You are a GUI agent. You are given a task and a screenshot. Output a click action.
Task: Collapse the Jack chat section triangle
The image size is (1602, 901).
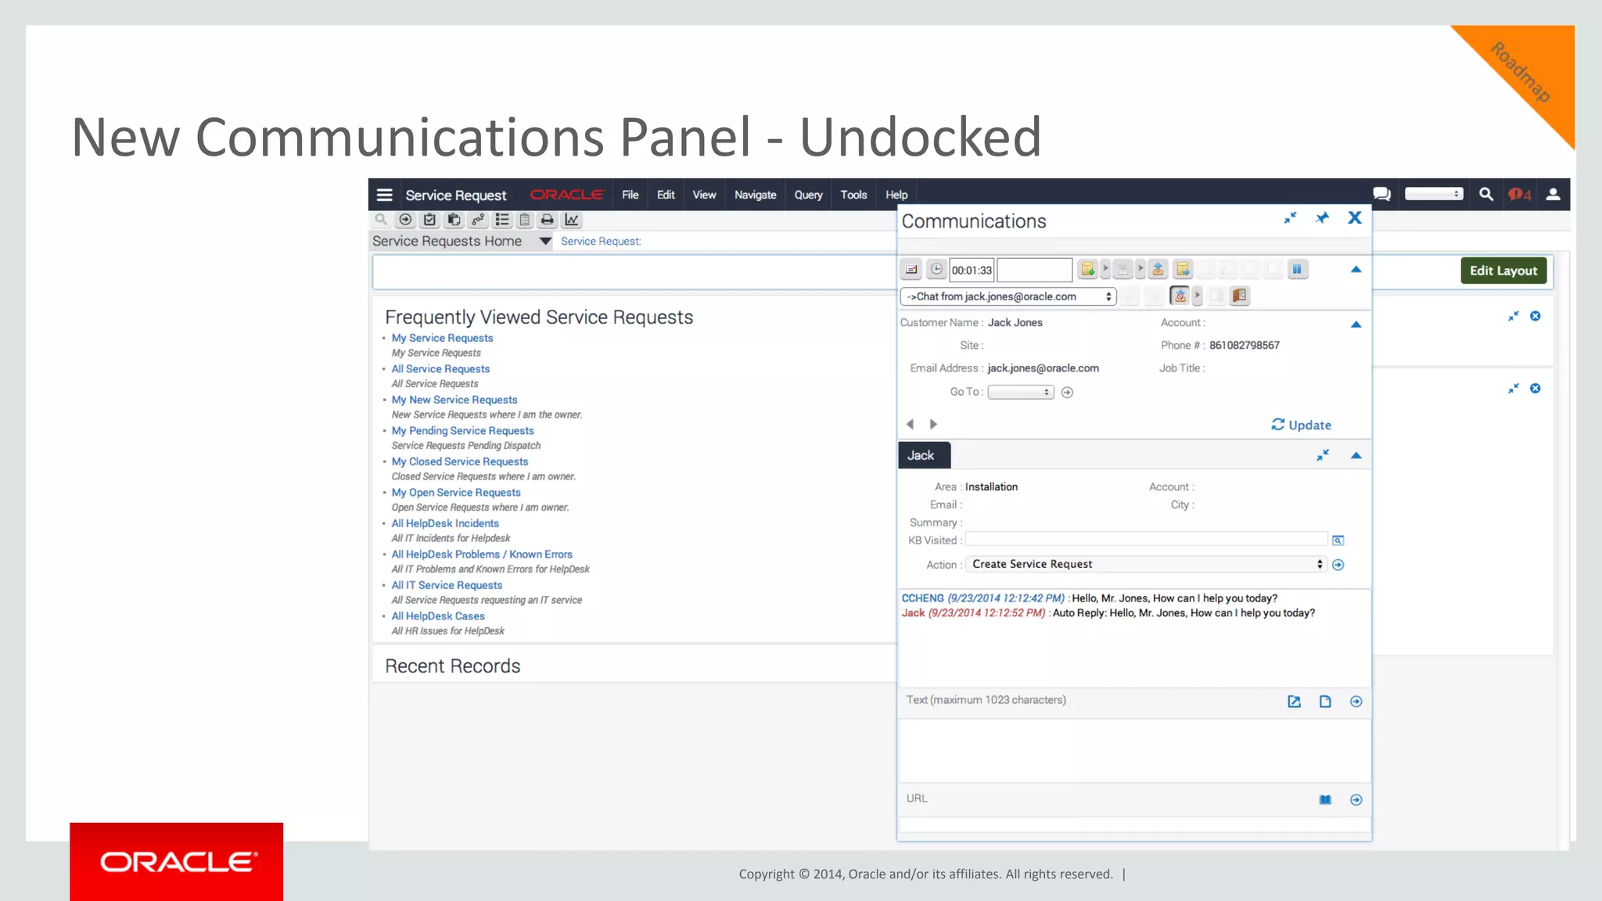coord(1356,455)
